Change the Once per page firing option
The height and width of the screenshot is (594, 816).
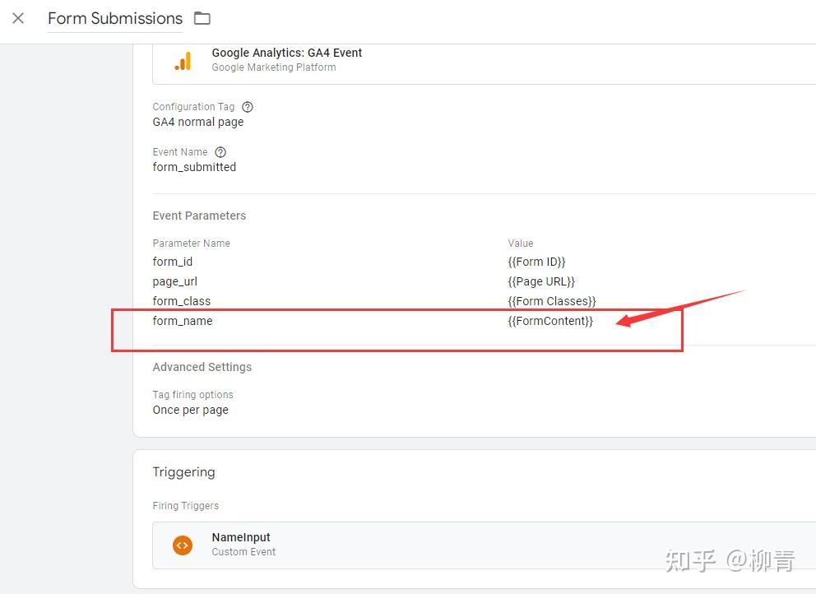[190, 410]
